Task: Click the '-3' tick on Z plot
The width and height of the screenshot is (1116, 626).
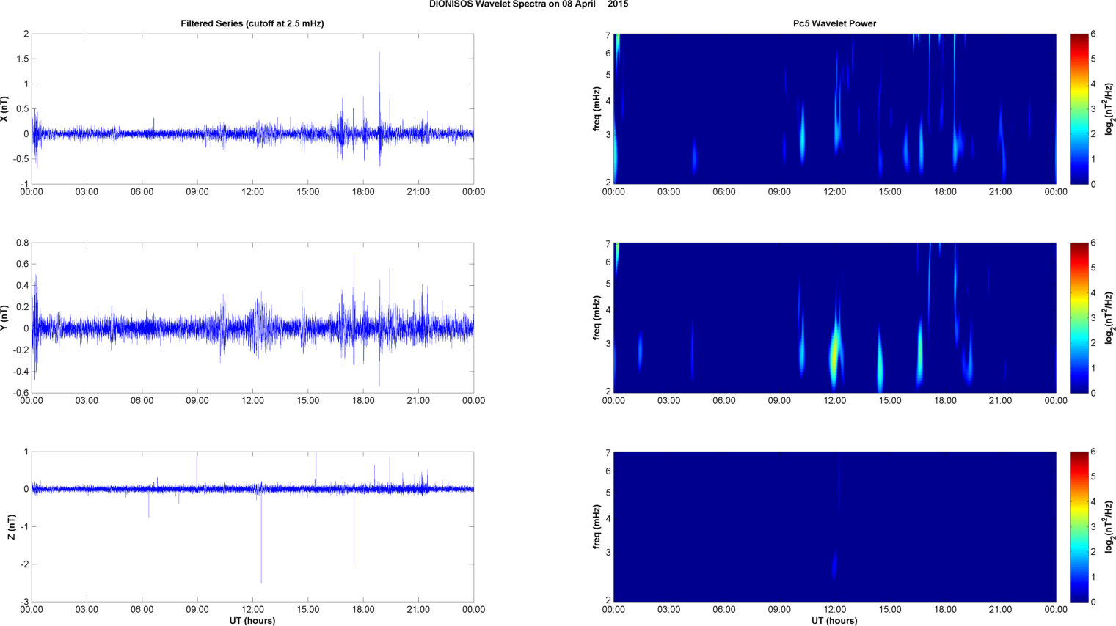Action: coord(24,602)
